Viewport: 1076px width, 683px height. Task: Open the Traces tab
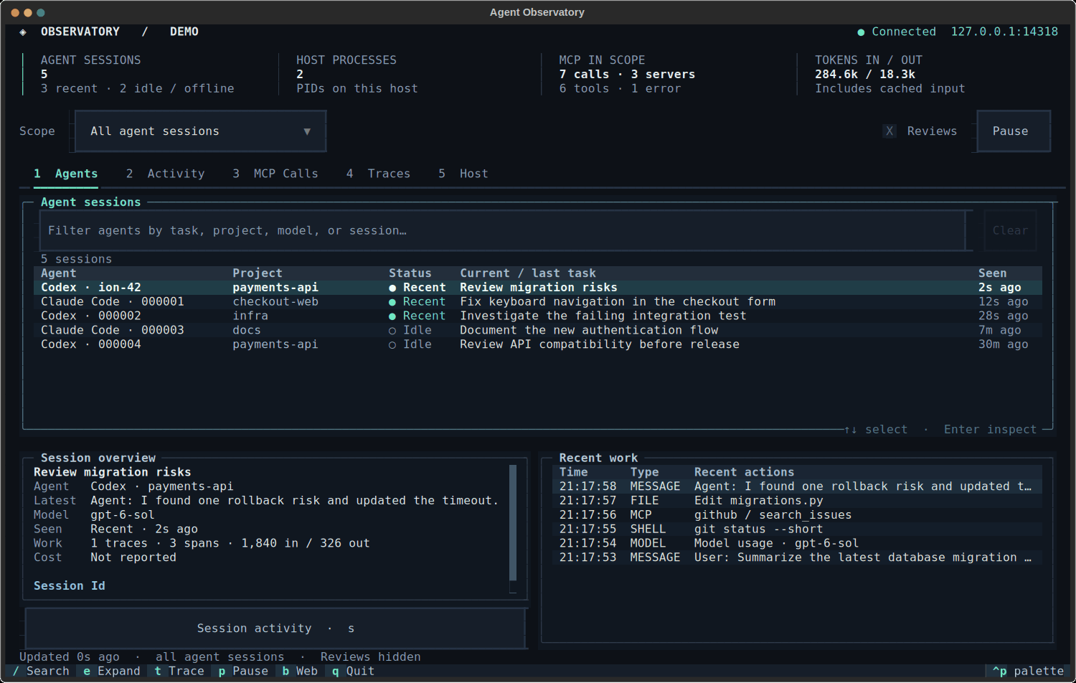379,174
